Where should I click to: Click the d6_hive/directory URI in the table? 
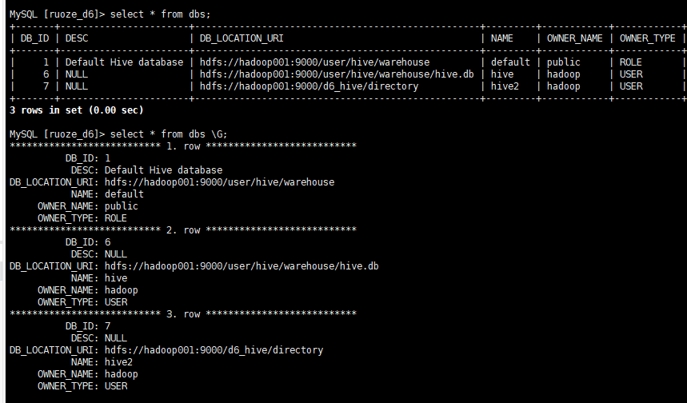click(x=309, y=86)
